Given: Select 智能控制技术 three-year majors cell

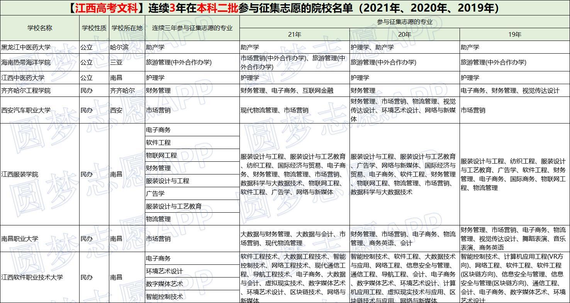Looking at the screenshot, I should (192, 296).
